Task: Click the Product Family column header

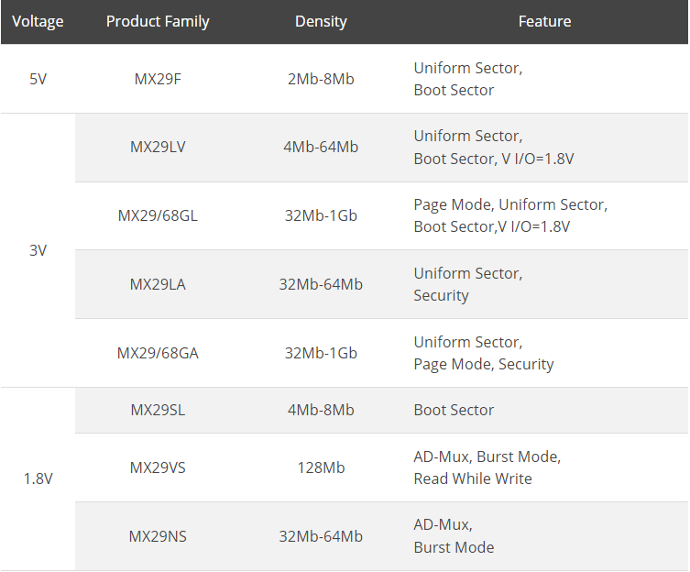Action: pos(158,21)
